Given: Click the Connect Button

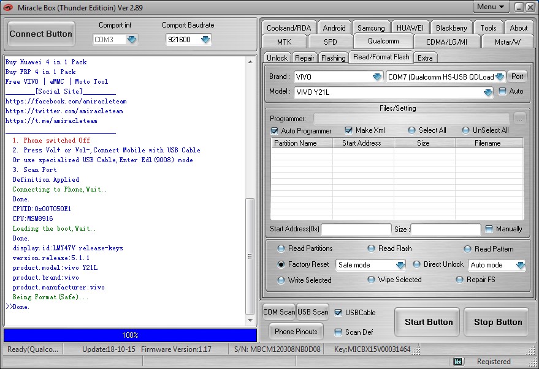Looking at the screenshot, I should pyautogui.click(x=41, y=34).
